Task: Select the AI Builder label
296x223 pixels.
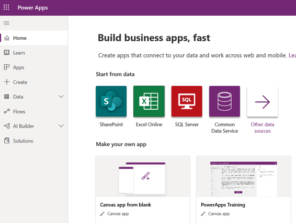Action: [x=24, y=126]
